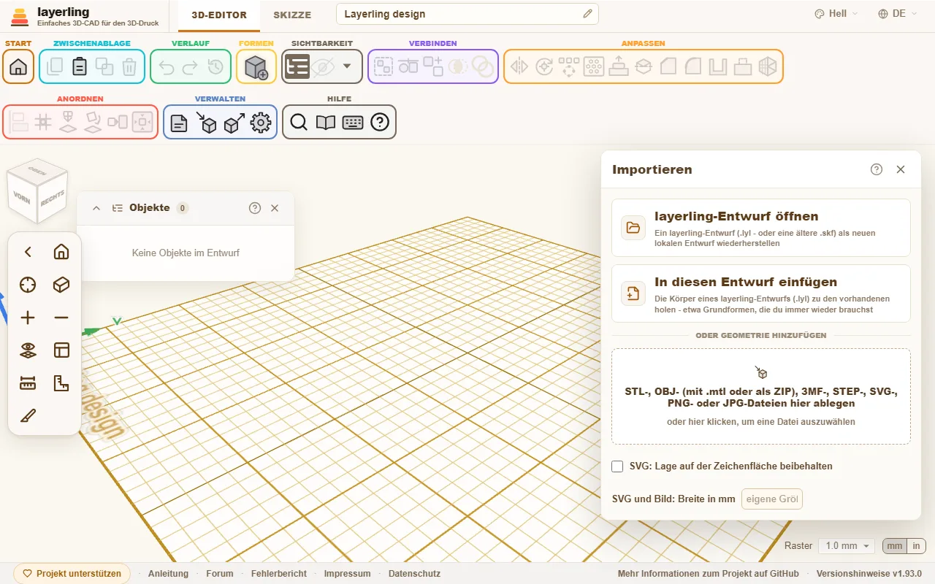Switch units to inches

(916, 546)
